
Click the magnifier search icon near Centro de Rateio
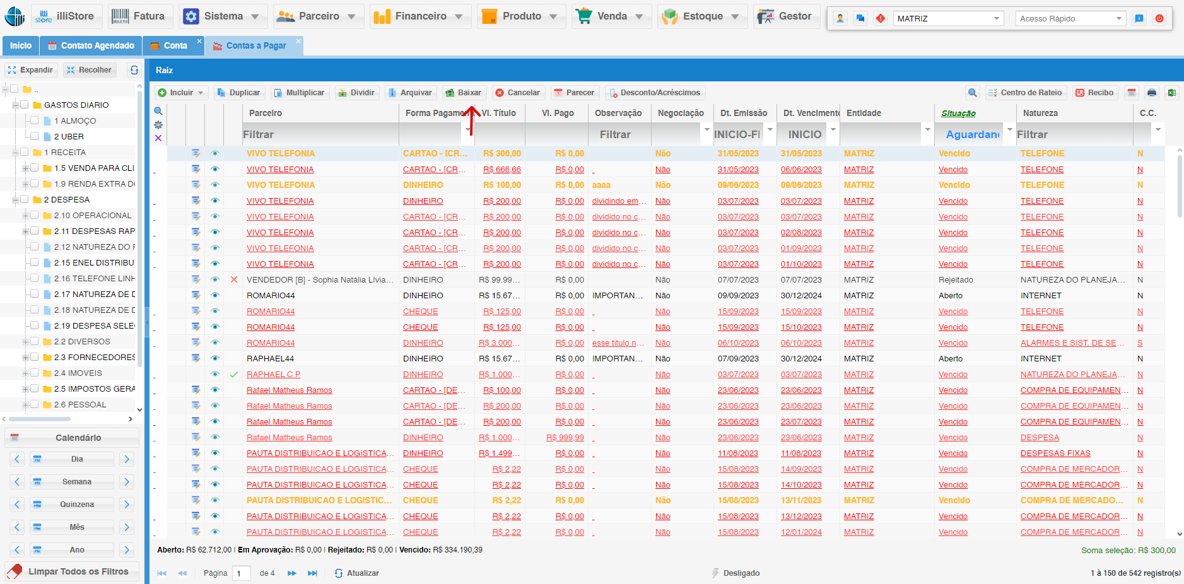tap(972, 93)
